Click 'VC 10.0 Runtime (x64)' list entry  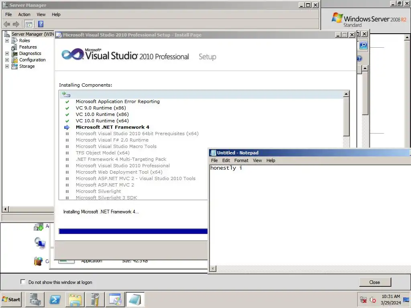click(102, 121)
